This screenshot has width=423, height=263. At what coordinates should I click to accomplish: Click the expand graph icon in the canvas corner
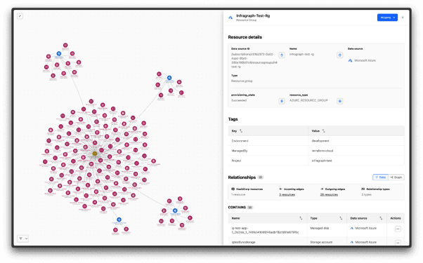point(20,16)
